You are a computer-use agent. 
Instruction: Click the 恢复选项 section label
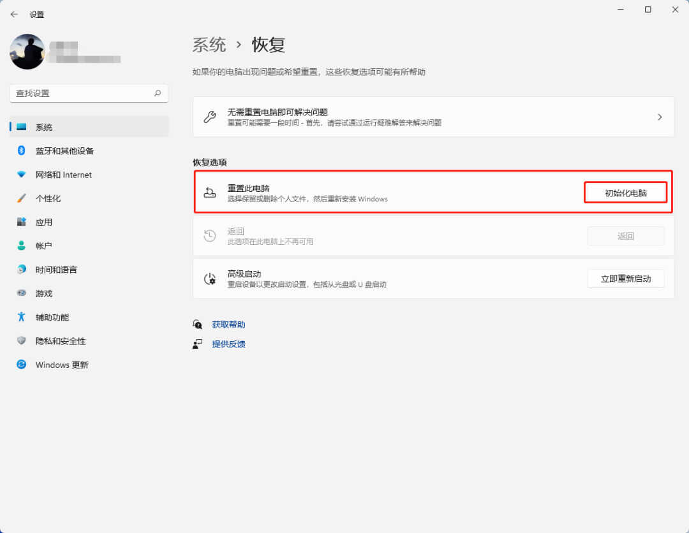[x=210, y=162]
